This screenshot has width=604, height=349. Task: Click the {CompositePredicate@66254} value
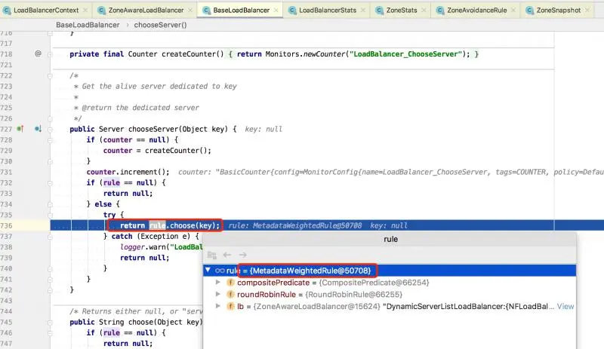(374, 283)
